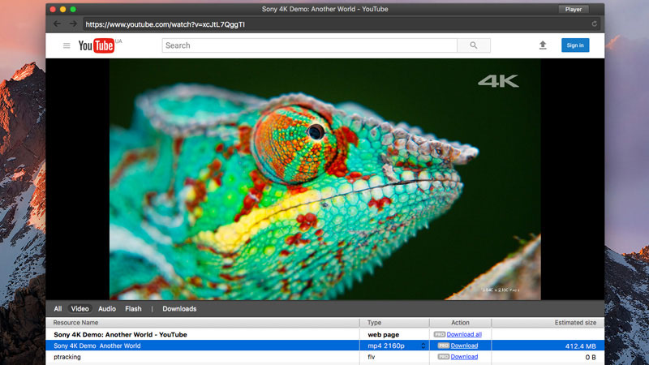The height and width of the screenshot is (365, 649).
Task: Select the Video filter tab
Action: tap(80, 309)
